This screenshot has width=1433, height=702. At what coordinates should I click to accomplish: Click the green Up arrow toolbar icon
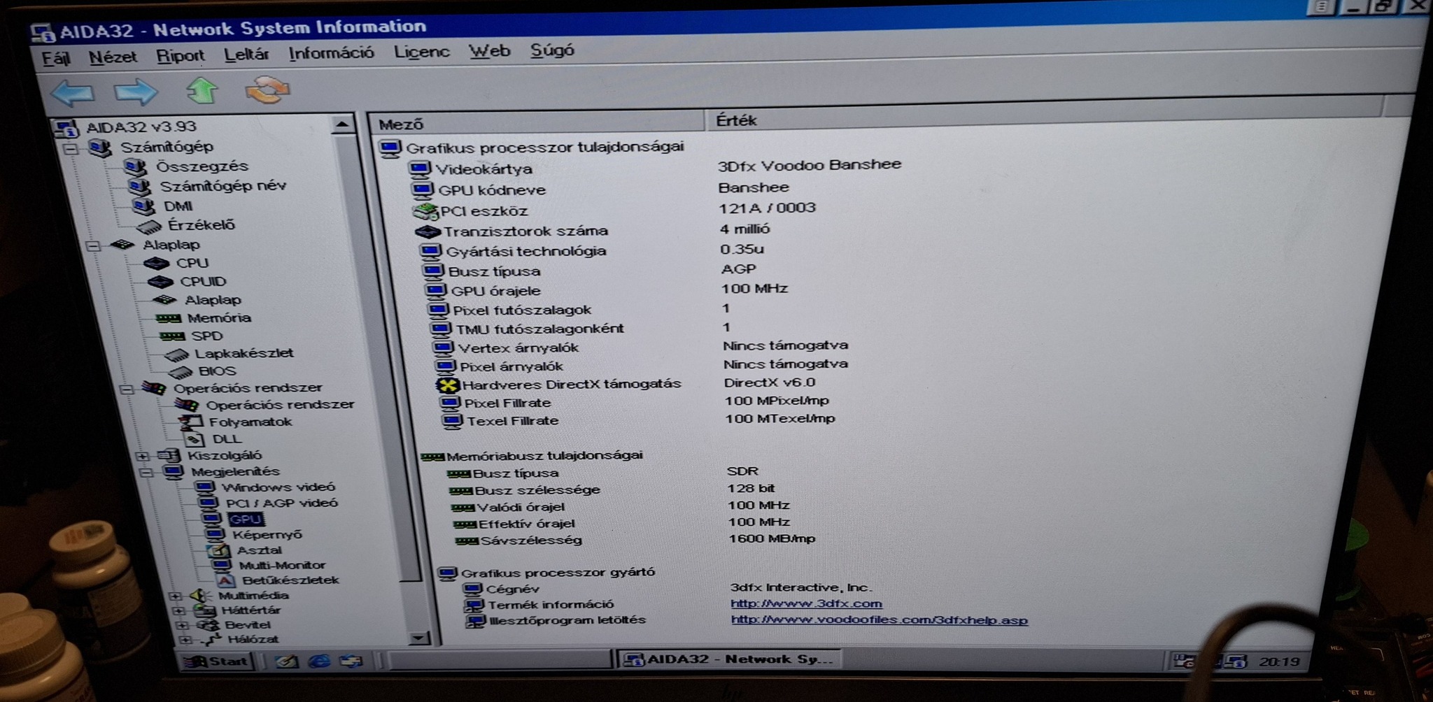[x=202, y=90]
